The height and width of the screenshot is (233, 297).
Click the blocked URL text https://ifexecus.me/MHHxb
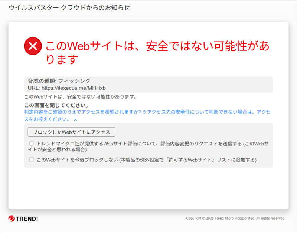click(x=74, y=88)
